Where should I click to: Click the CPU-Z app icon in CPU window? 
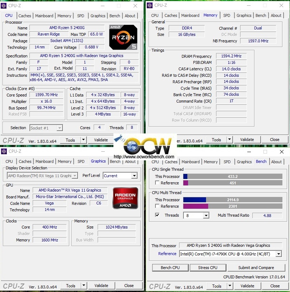[x=4, y=6]
